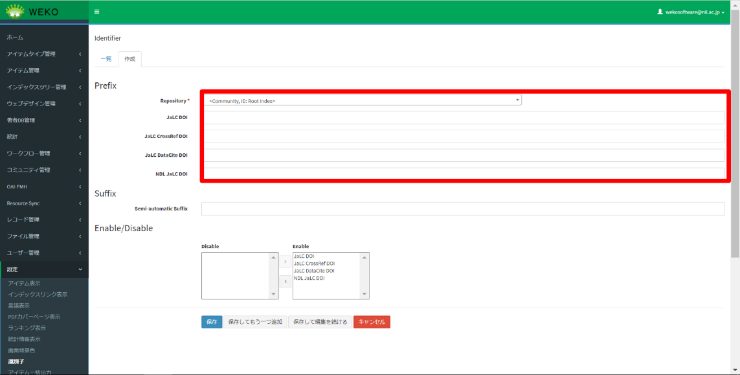Screen dimensions: 740x375
Task: Click 保存して編集を続ける button
Action: point(320,322)
